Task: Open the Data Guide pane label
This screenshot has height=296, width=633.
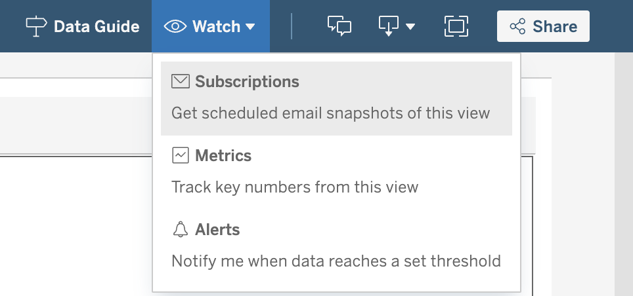Action: coord(97,27)
